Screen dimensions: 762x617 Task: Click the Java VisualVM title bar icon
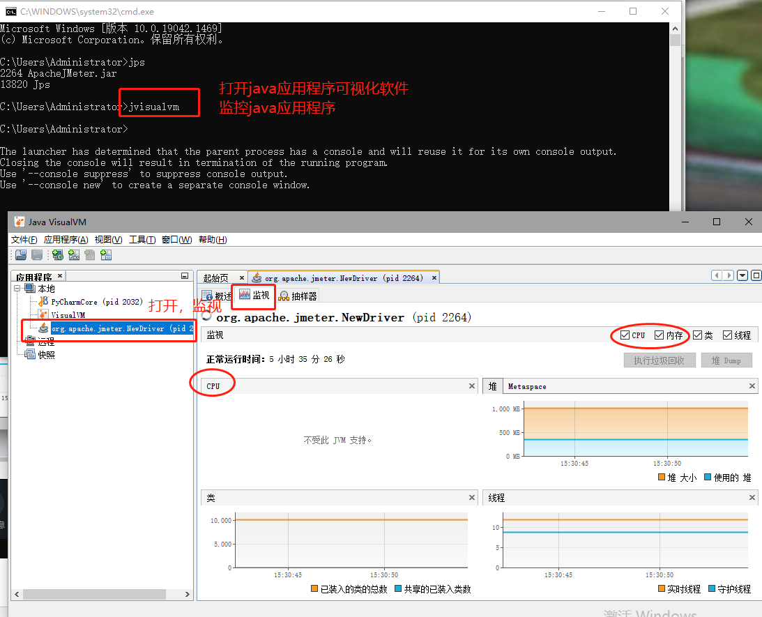(x=20, y=222)
